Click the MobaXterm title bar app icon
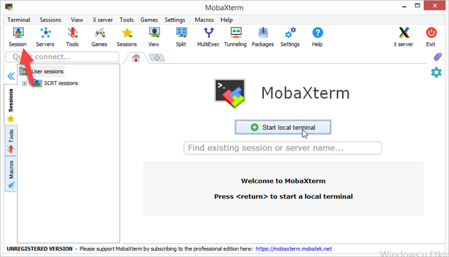Image resolution: width=449 pixels, height=257 pixels. pos(9,7)
